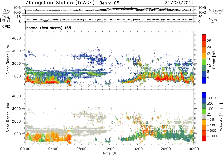Click the "4000" slant range tick in power panel
This screenshot has height=155, width=224.
pos(16,38)
